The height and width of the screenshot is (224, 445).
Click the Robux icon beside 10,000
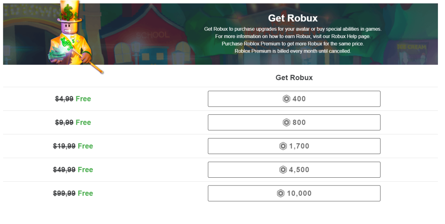pos(281,194)
